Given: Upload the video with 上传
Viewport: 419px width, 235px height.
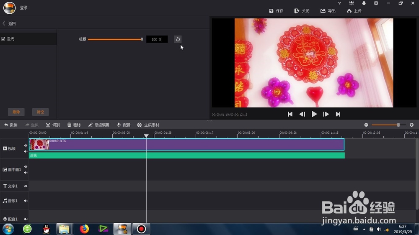Looking at the screenshot, I should 354,11.
